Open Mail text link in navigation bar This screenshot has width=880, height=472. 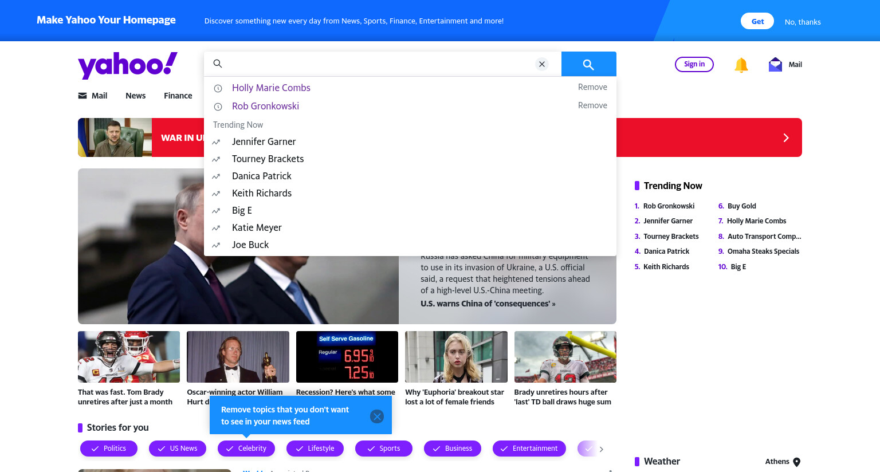pyautogui.click(x=100, y=96)
